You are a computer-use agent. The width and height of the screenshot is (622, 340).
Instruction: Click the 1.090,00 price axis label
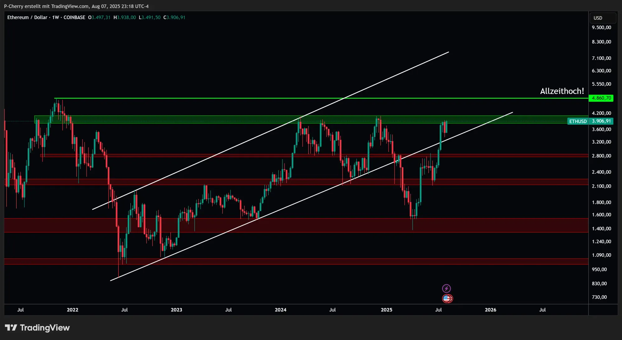[x=601, y=255]
